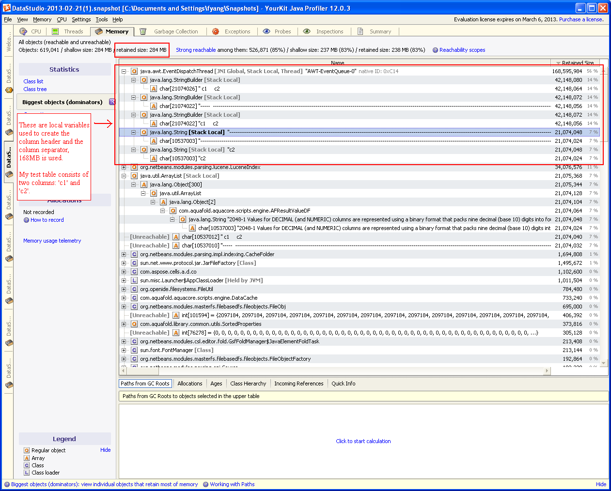Select Biggest objects (dominators) view

point(63,102)
